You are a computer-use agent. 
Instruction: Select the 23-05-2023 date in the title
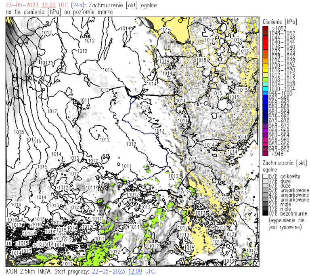(22, 5)
